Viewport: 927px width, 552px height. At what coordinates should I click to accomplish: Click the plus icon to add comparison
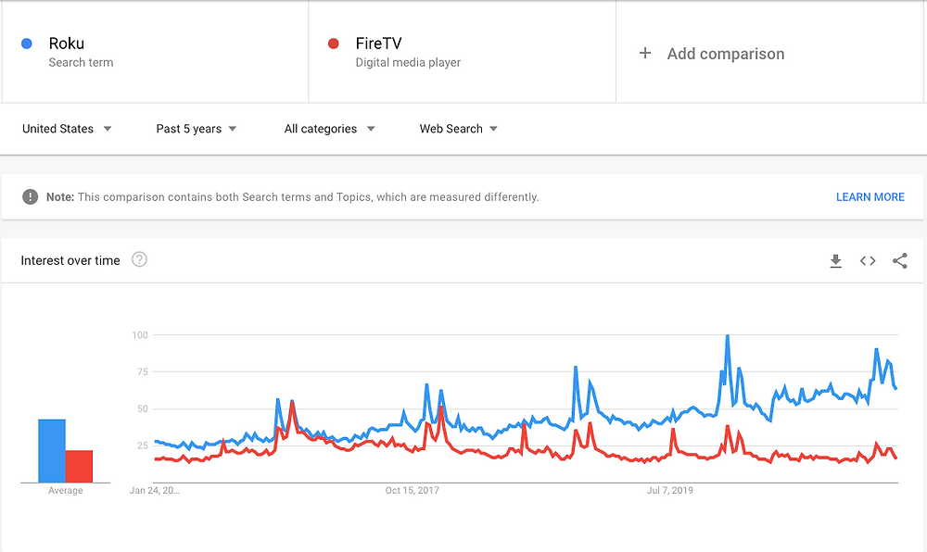point(645,53)
